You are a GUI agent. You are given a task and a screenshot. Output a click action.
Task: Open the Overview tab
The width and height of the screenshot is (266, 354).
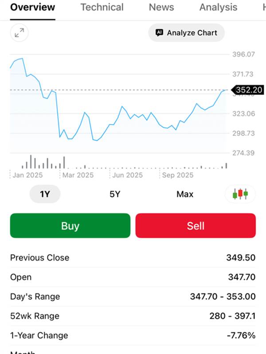[33, 8]
